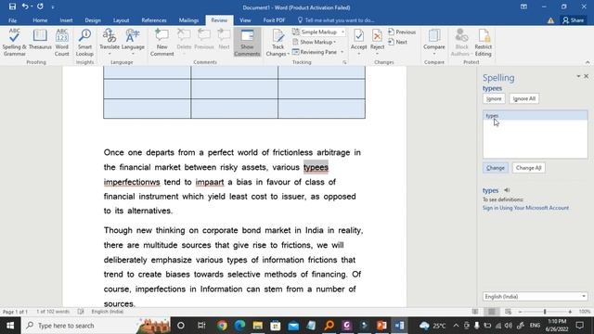Click the misspelled word impaart

[210, 182]
